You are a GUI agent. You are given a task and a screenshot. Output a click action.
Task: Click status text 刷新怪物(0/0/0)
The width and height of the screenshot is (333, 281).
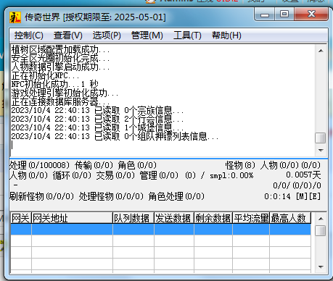tap(41, 196)
